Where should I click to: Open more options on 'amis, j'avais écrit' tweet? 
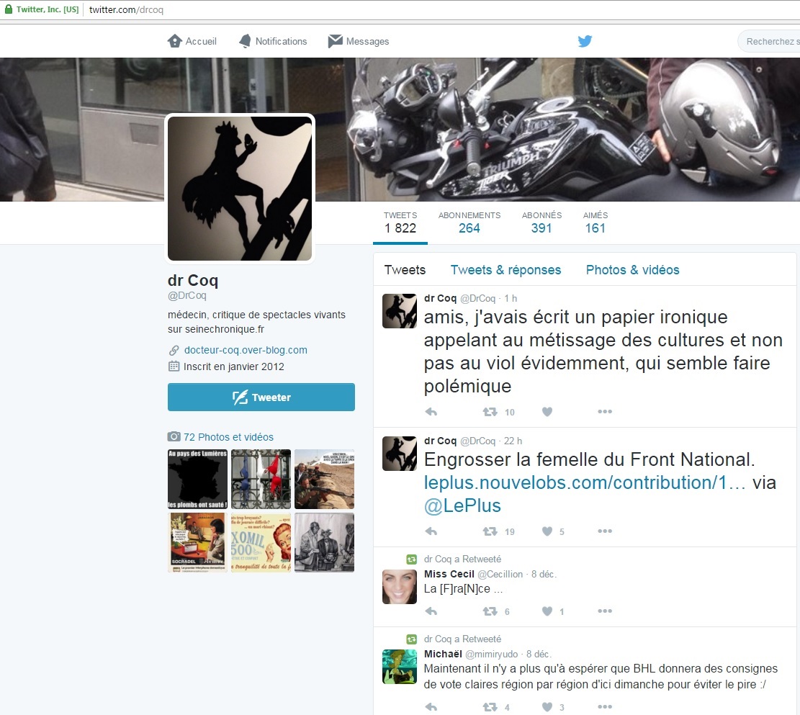tap(605, 412)
